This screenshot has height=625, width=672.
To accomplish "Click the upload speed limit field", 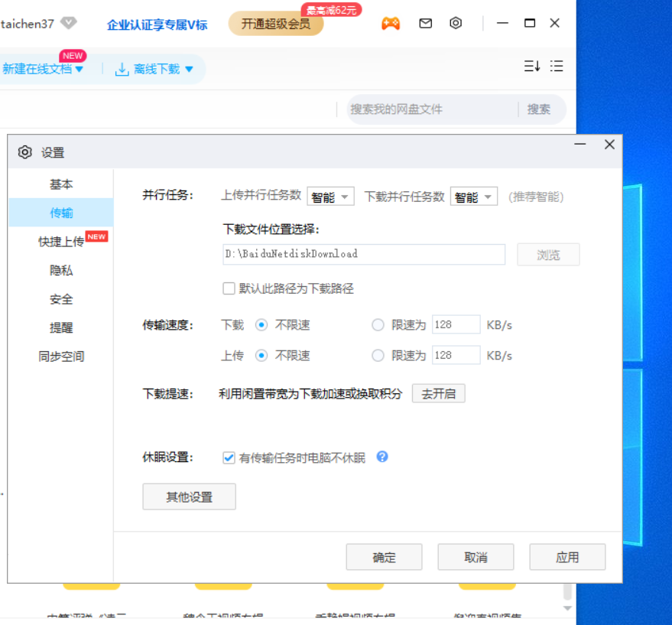I will point(456,355).
